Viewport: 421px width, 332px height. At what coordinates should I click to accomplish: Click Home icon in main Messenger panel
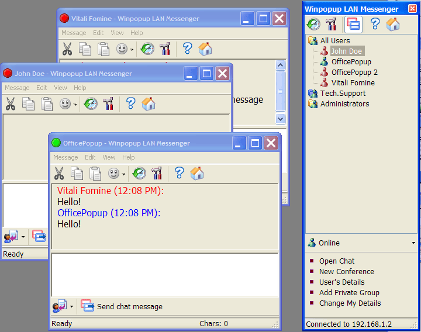pos(393,24)
